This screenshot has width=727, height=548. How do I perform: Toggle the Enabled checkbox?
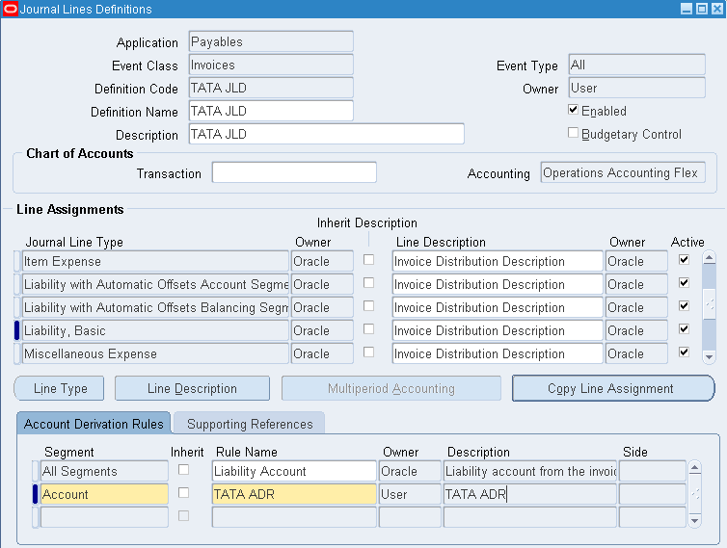pyautogui.click(x=574, y=110)
